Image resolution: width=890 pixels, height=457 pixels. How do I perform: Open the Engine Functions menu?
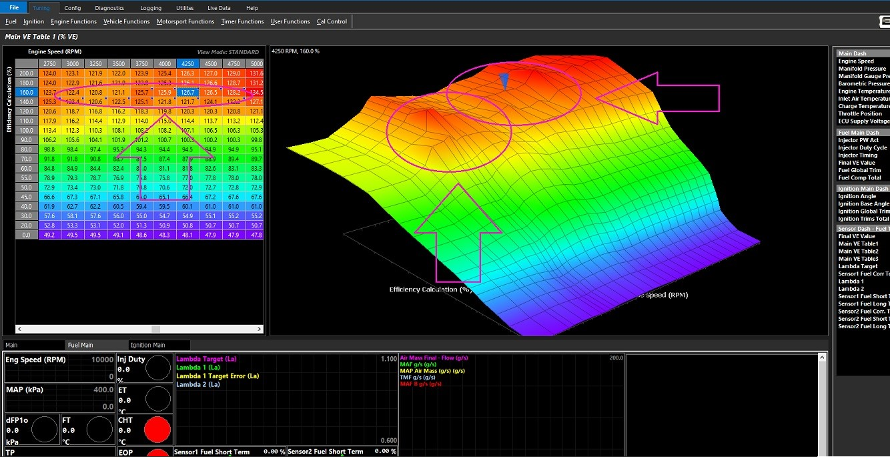tap(73, 21)
